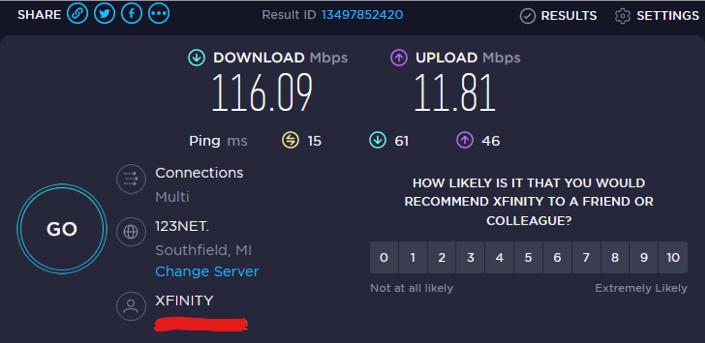
Task: Share result on Facebook
Action: [131, 14]
